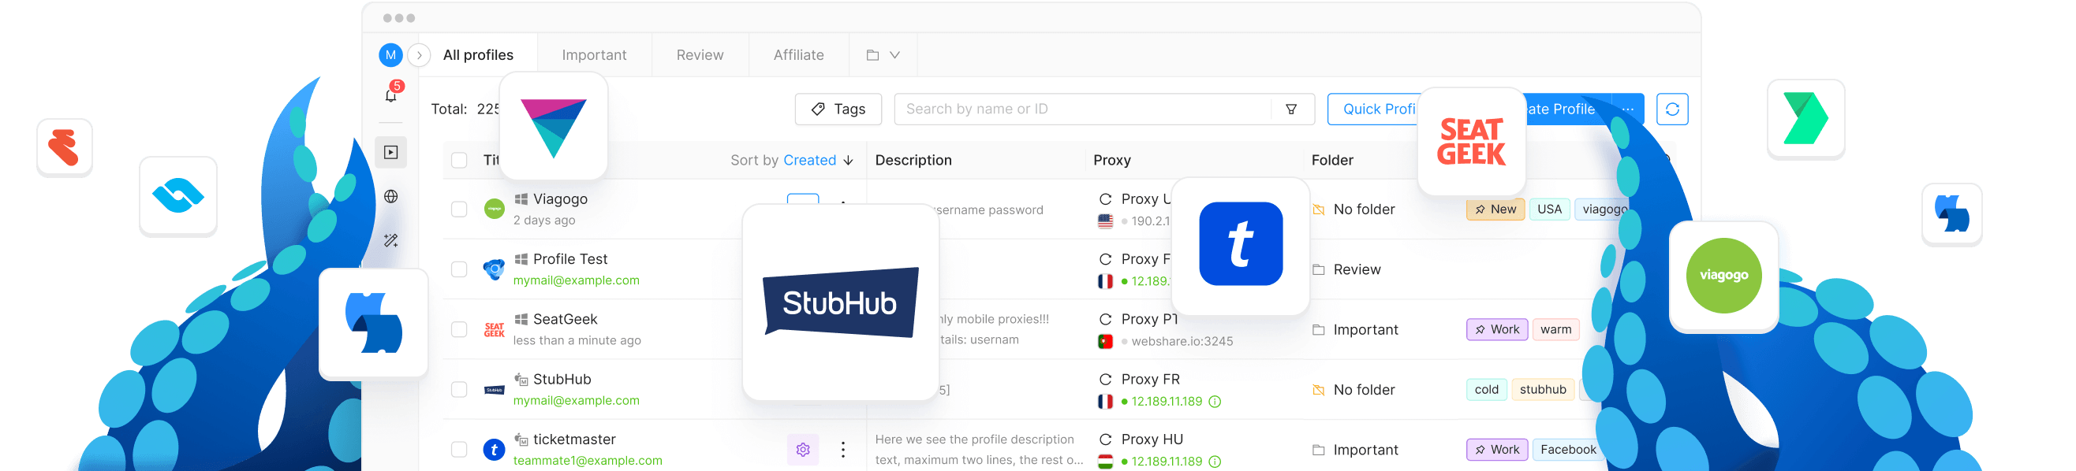Tick the Profile Test checkbox

459,269
